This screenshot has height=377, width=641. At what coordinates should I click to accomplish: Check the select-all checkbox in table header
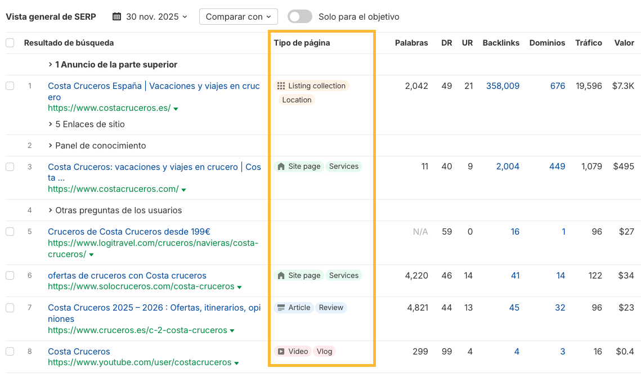point(10,43)
